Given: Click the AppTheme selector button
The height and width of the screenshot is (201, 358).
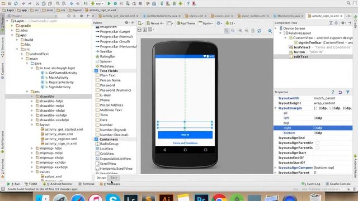Looking at the screenshot, I should pyautogui.click(x=186, y=23).
